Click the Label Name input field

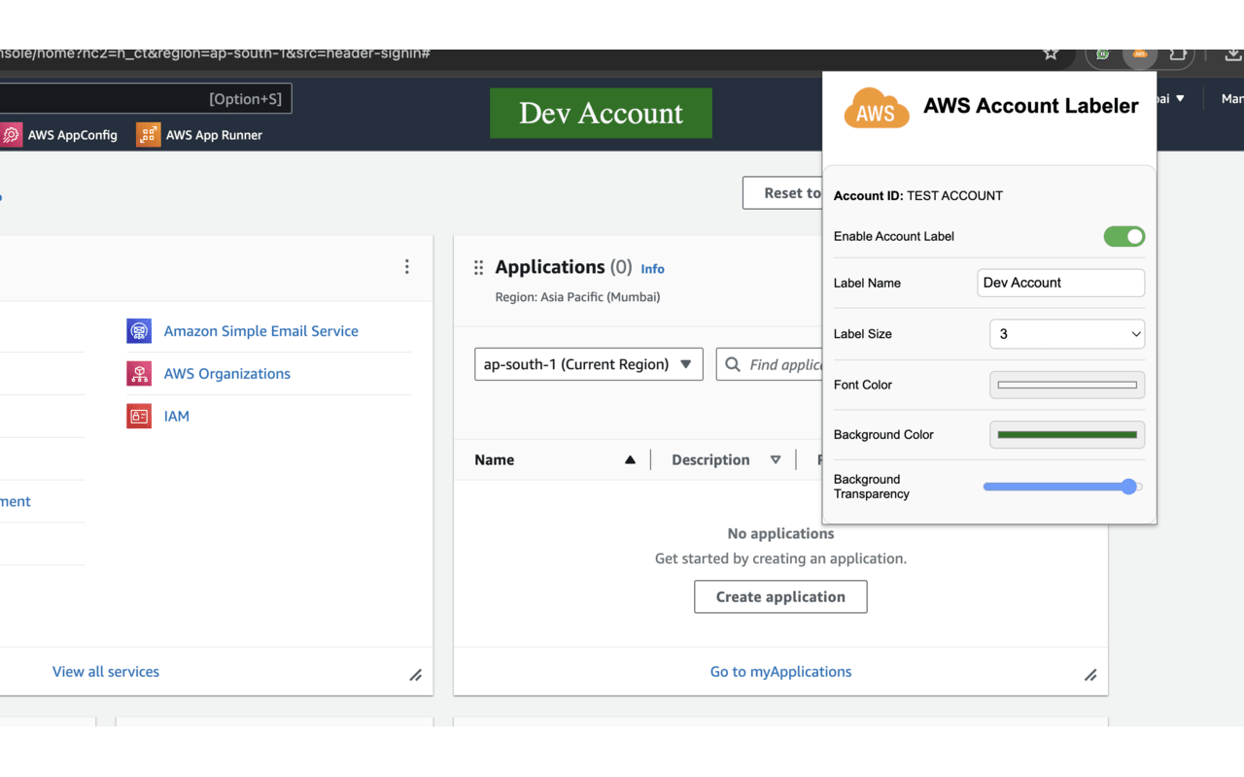pyautogui.click(x=1060, y=283)
